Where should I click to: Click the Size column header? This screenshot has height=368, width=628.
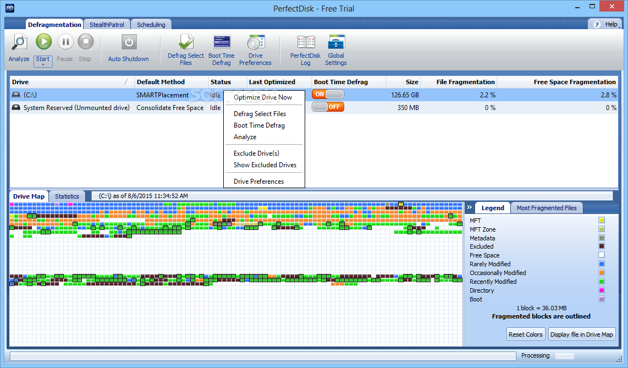403,82
